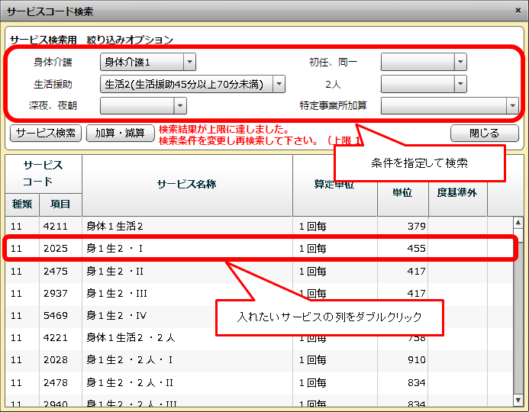Select row 2937 身１生２・Ⅲ

[191, 293]
